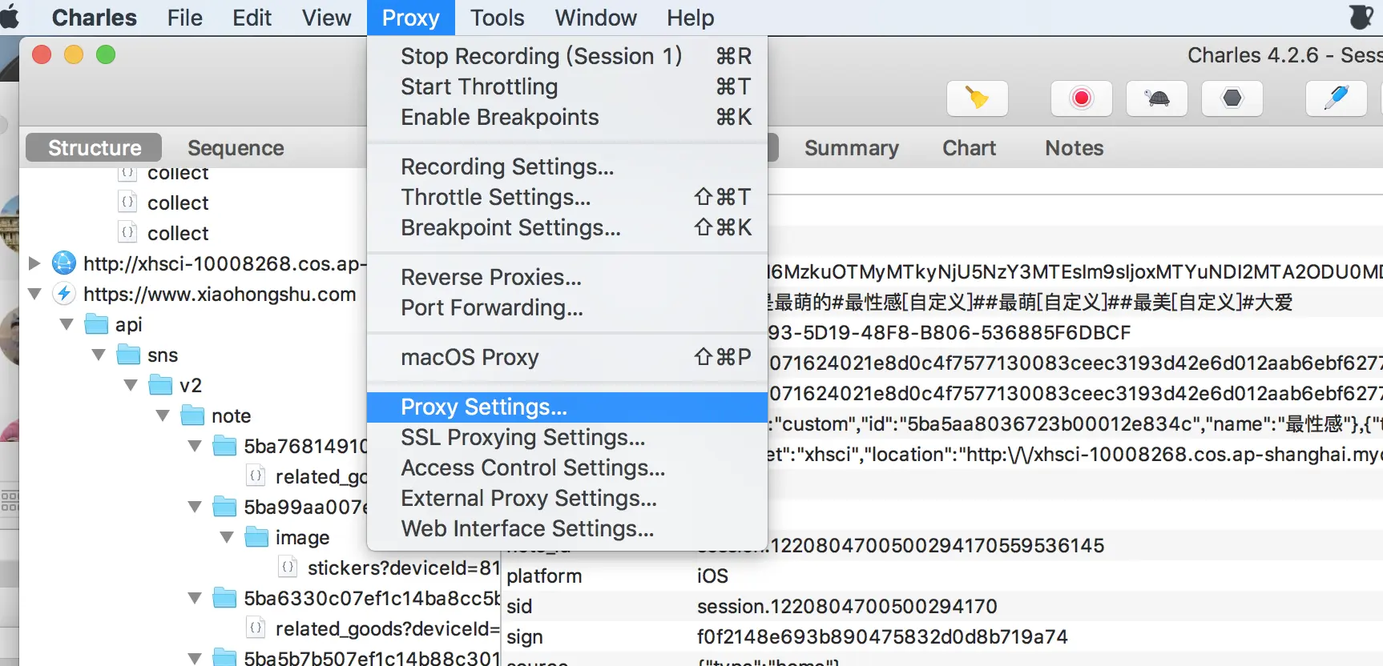Toggle macOS Proxy menu item

coord(567,358)
